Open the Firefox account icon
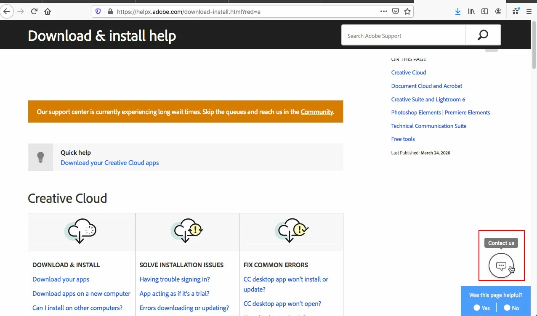Viewport: 537px width, 316px height. point(498,11)
